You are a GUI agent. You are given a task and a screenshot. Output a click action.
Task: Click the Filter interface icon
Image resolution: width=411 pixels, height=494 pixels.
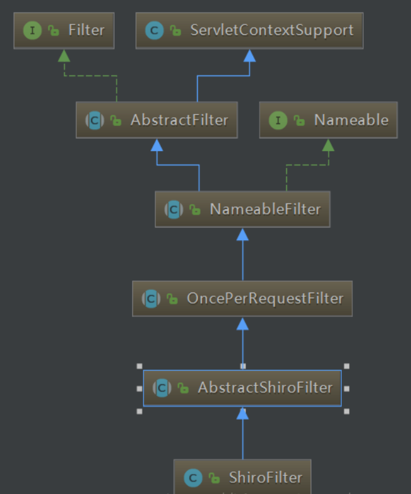32,30
